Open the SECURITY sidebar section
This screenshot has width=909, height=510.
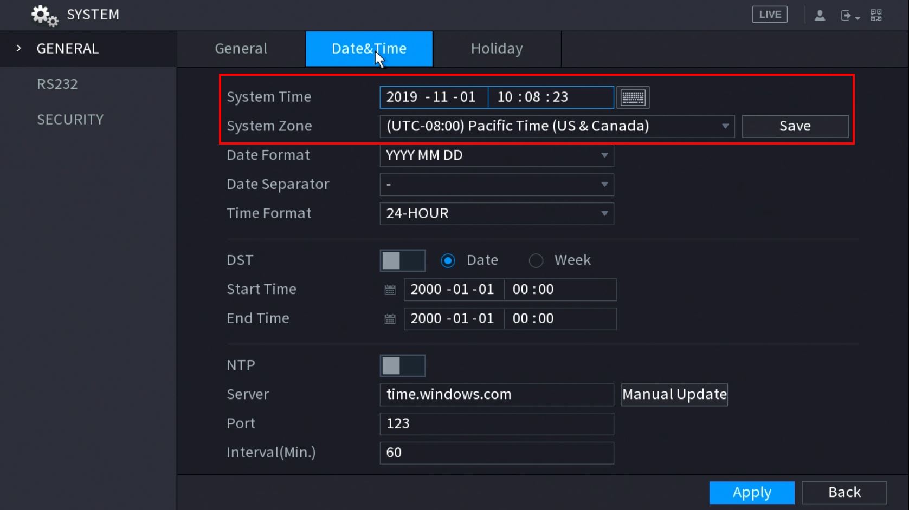coord(70,119)
